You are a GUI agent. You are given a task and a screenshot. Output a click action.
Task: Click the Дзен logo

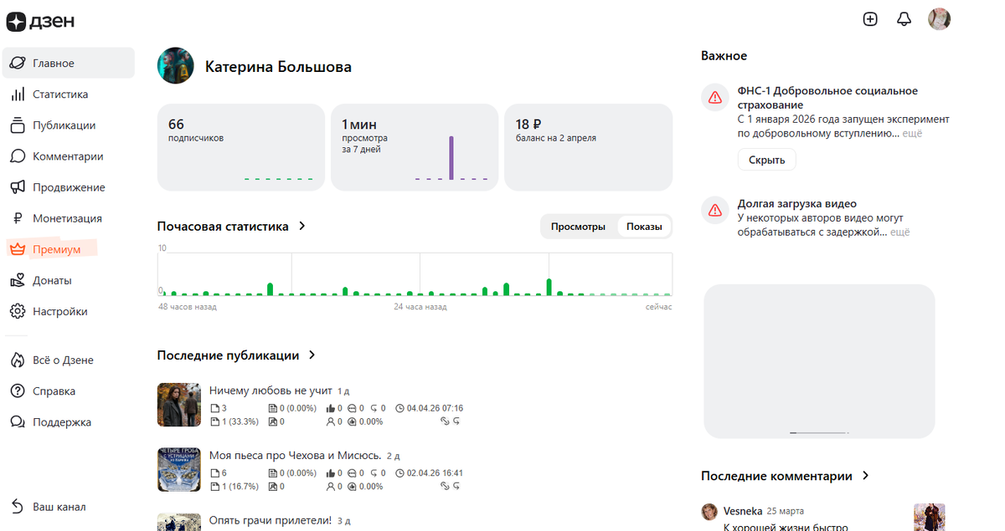pyautogui.click(x=40, y=21)
